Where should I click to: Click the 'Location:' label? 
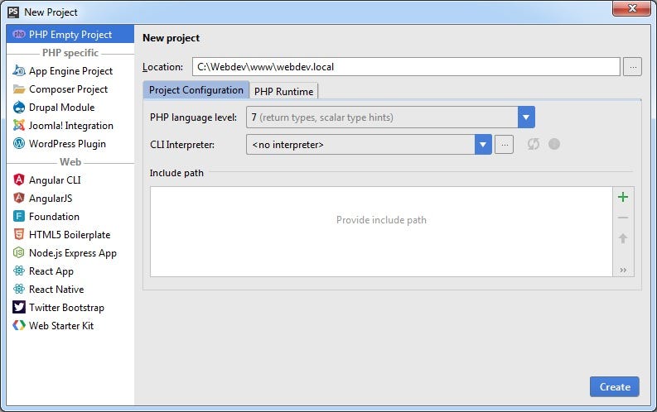[x=162, y=67]
